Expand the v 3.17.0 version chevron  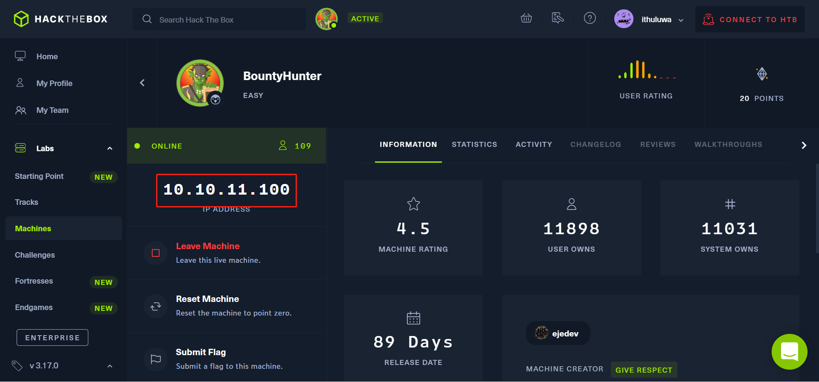(x=110, y=366)
